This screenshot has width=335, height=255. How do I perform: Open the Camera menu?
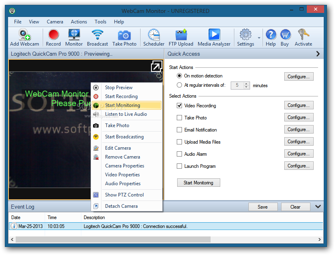pyautogui.click(x=55, y=22)
